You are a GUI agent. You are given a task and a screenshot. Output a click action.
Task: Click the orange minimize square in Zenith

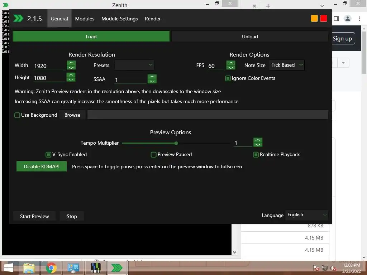314,18
